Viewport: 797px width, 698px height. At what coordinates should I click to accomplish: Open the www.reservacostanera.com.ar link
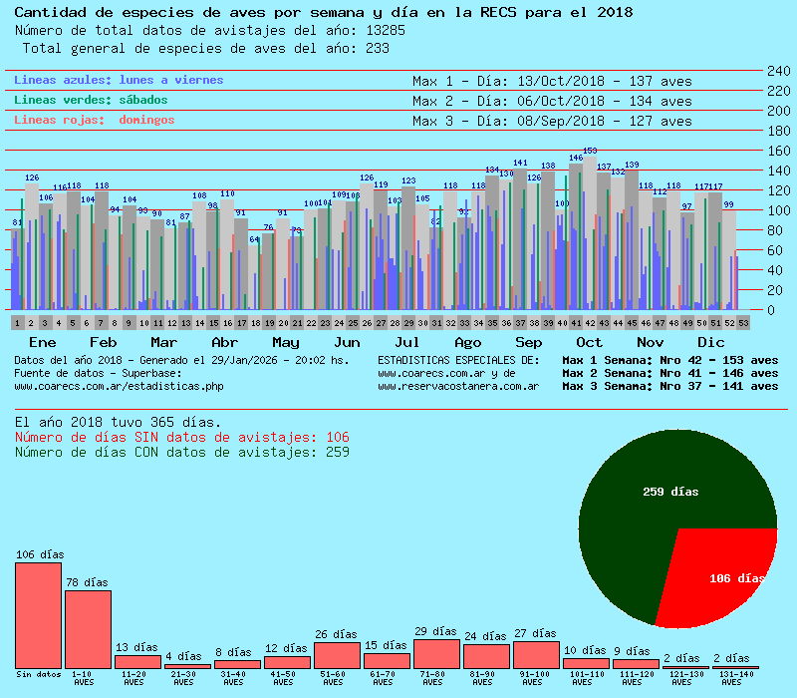coord(458,386)
